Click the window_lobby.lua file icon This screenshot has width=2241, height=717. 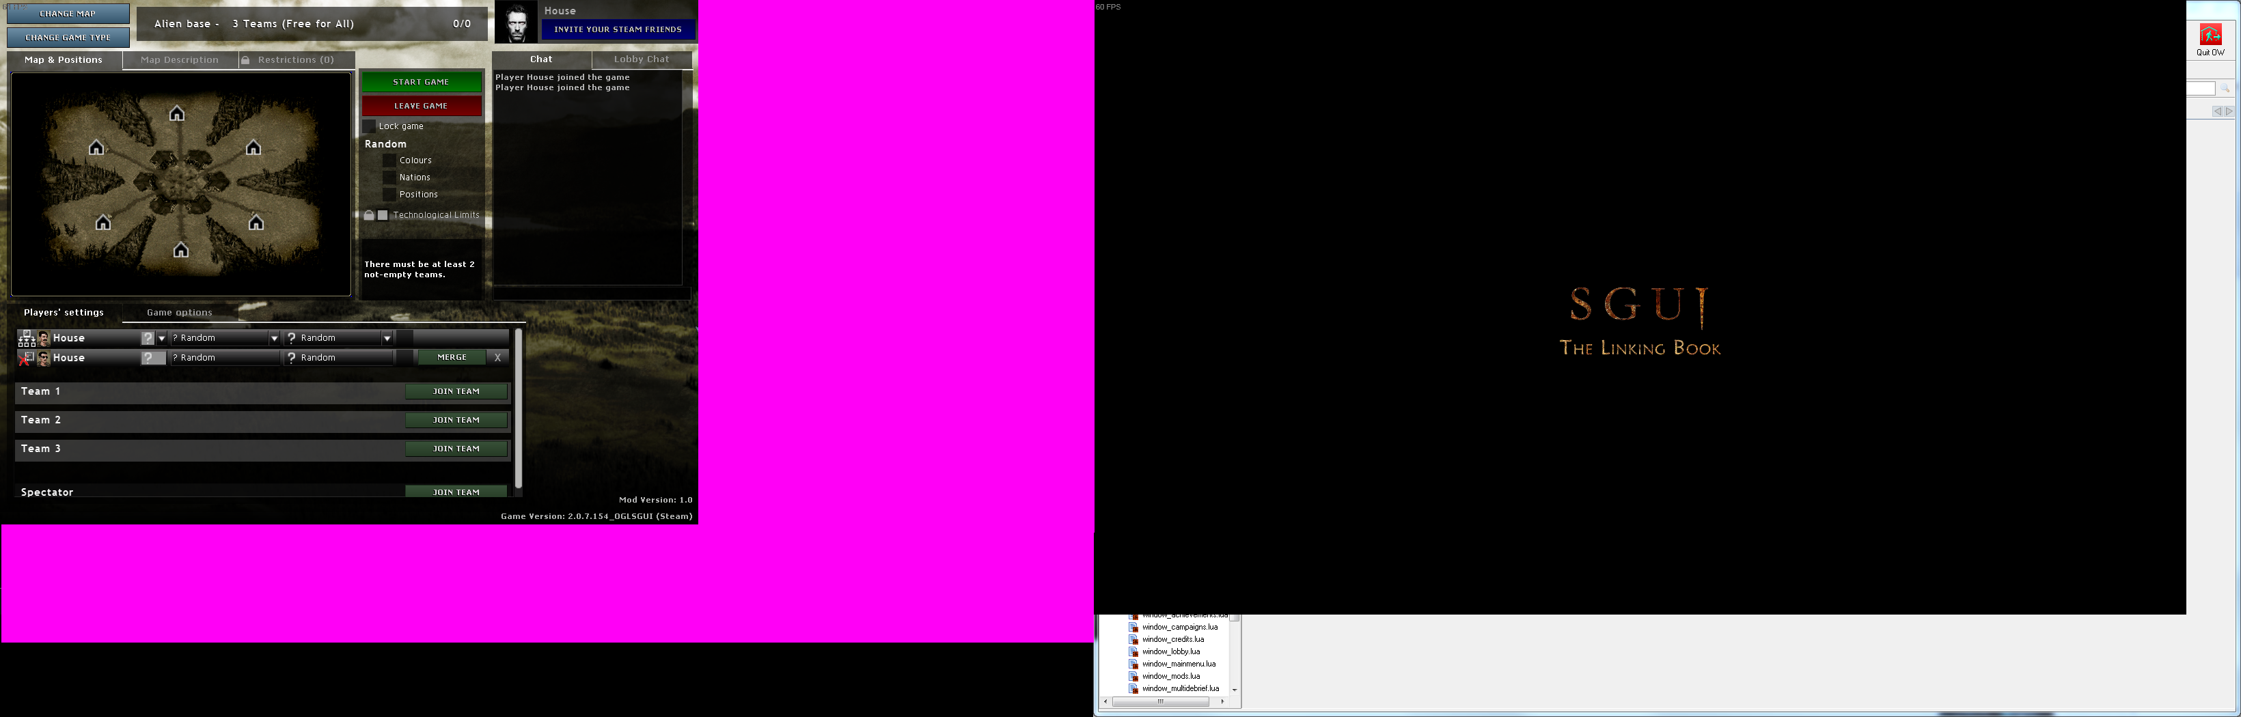1133,651
